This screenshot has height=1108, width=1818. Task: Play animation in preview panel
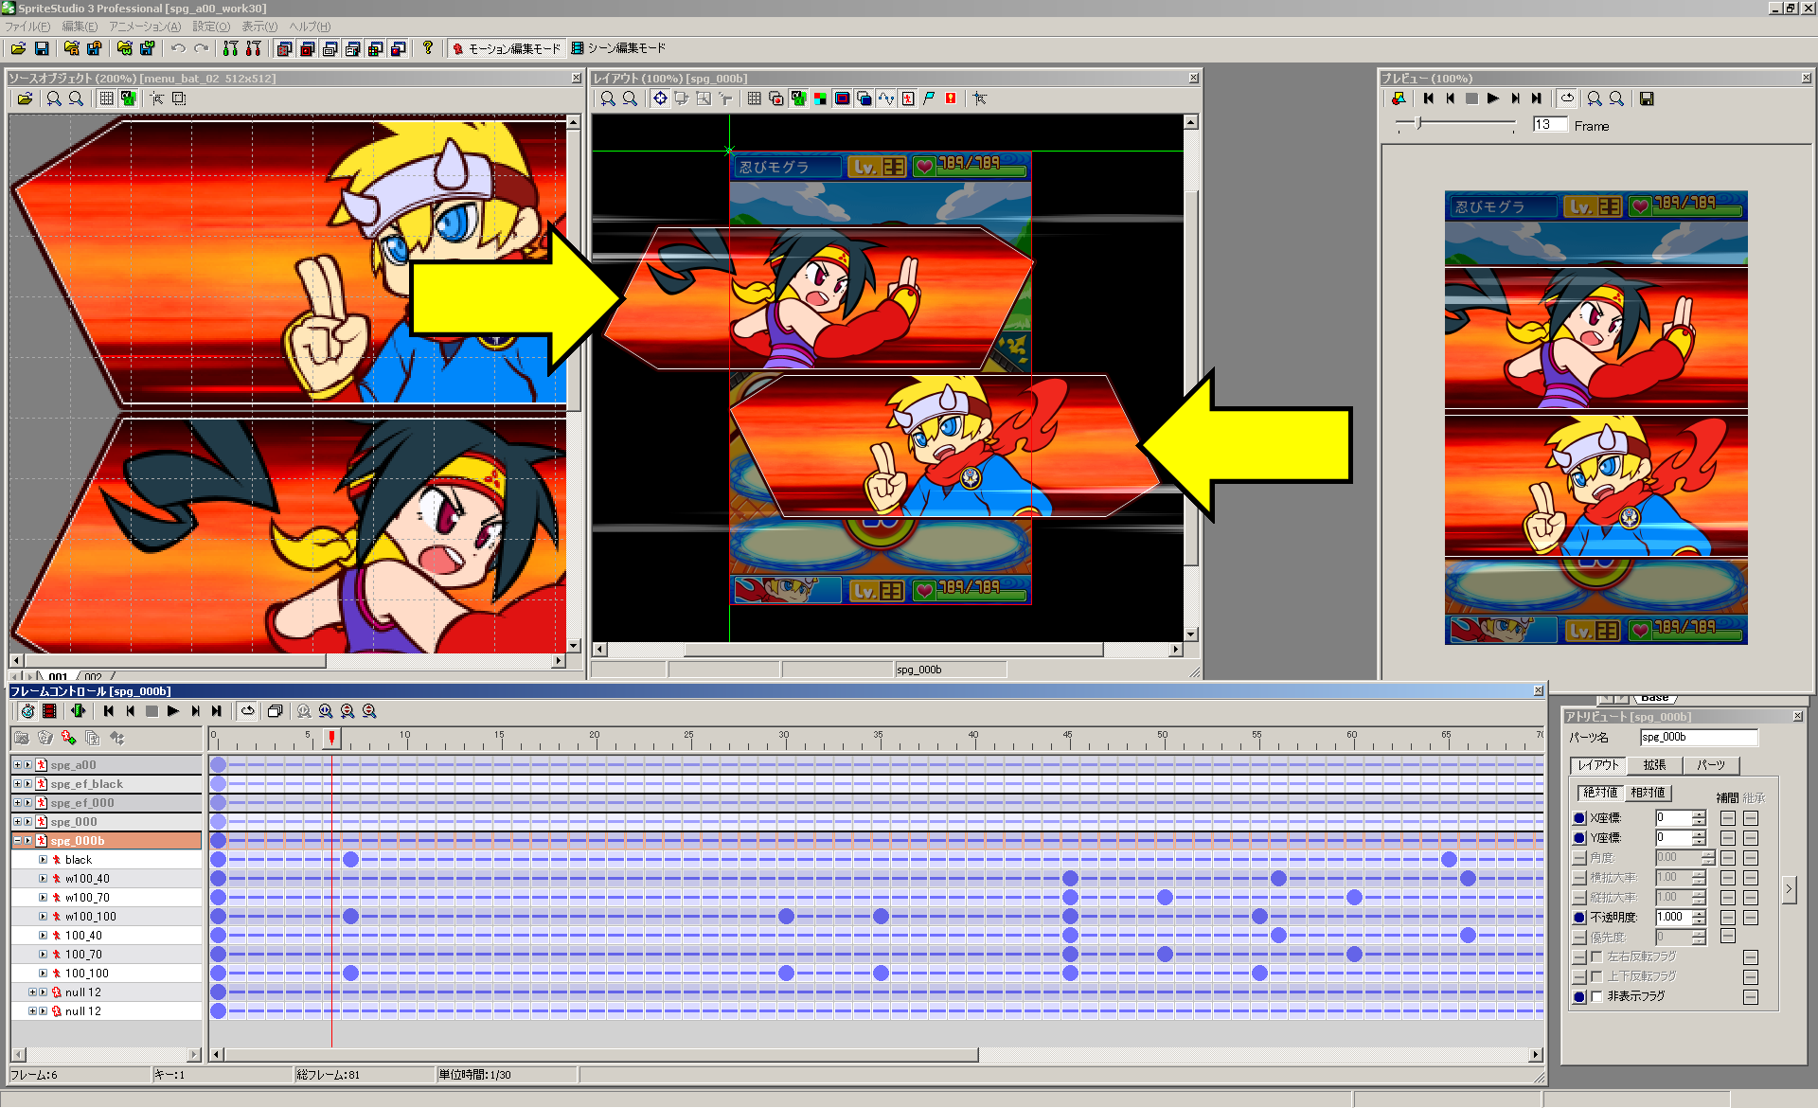click(1493, 98)
